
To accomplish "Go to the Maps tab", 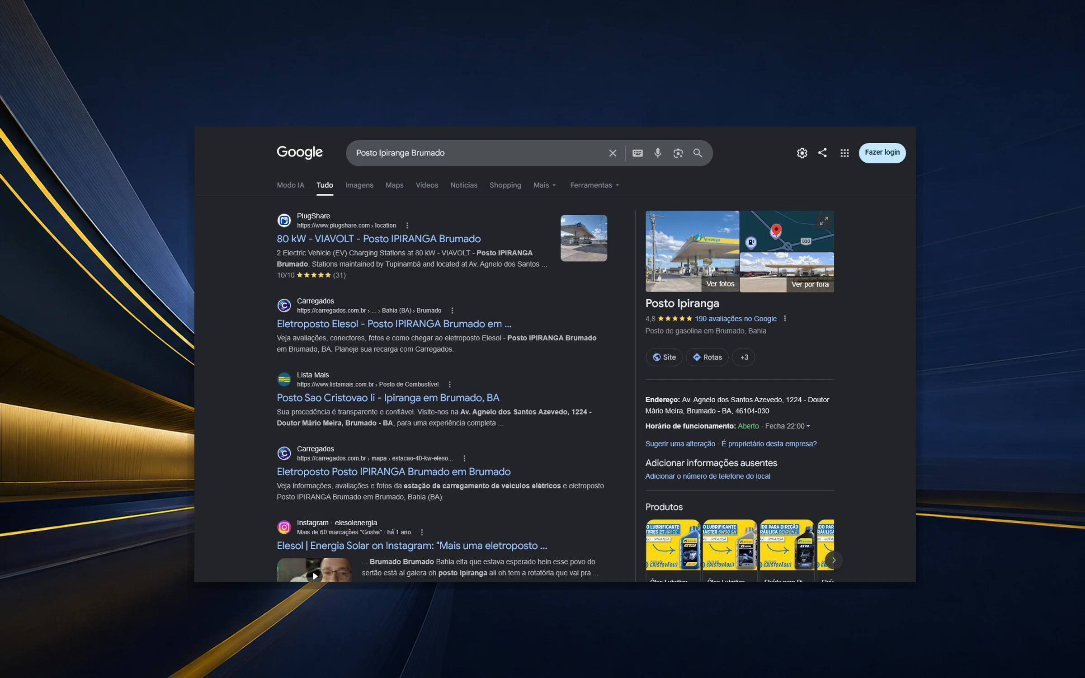I will (394, 185).
